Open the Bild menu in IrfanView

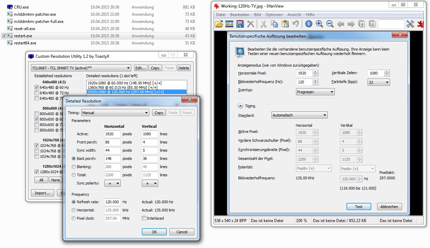(257, 15)
